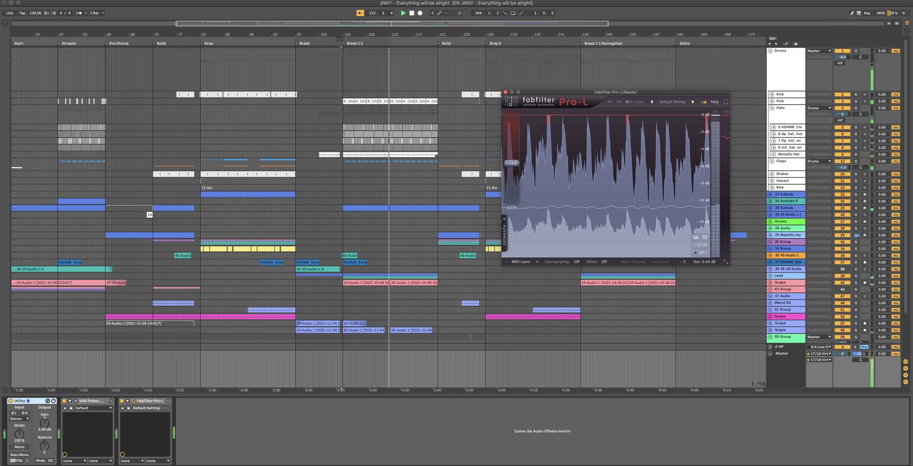The height and width of the screenshot is (466, 913).
Task: Enable Bass Mono in the Utility device
Action: 20,455
